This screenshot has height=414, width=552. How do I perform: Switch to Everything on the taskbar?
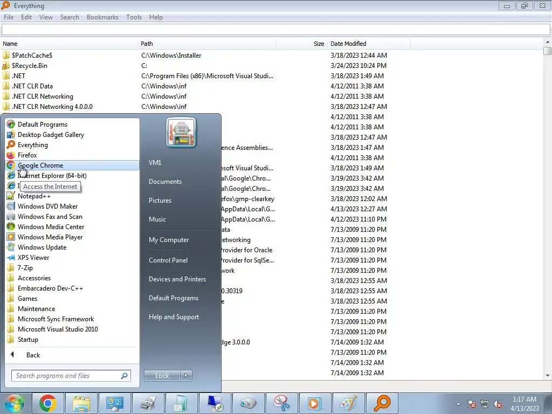tap(382, 403)
